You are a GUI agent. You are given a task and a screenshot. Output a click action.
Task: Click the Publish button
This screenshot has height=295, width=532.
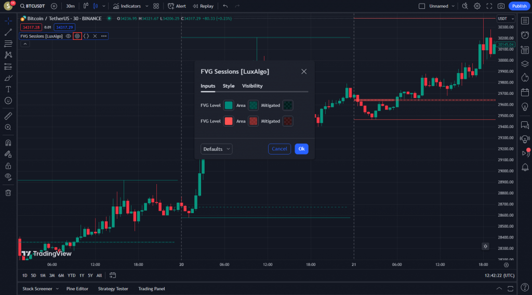pos(519,6)
